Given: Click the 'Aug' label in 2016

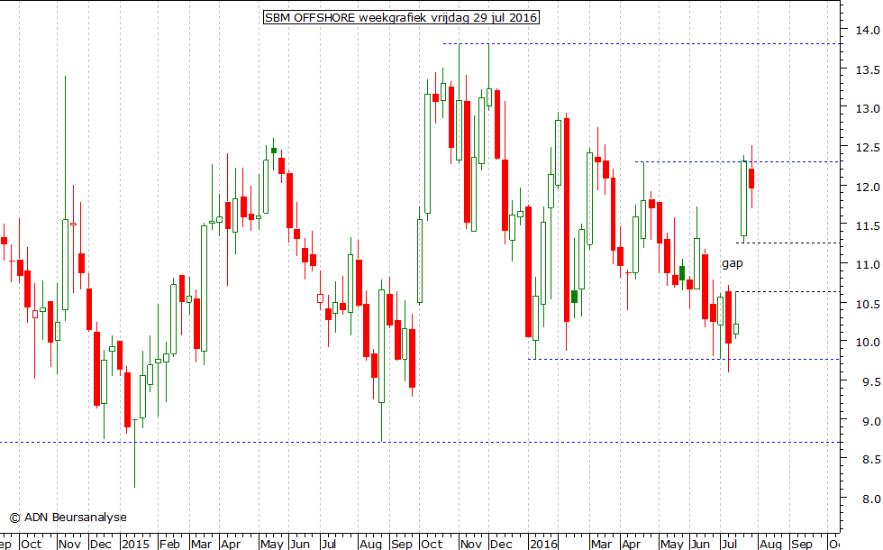Looking at the screenshot, I should 770,544.
